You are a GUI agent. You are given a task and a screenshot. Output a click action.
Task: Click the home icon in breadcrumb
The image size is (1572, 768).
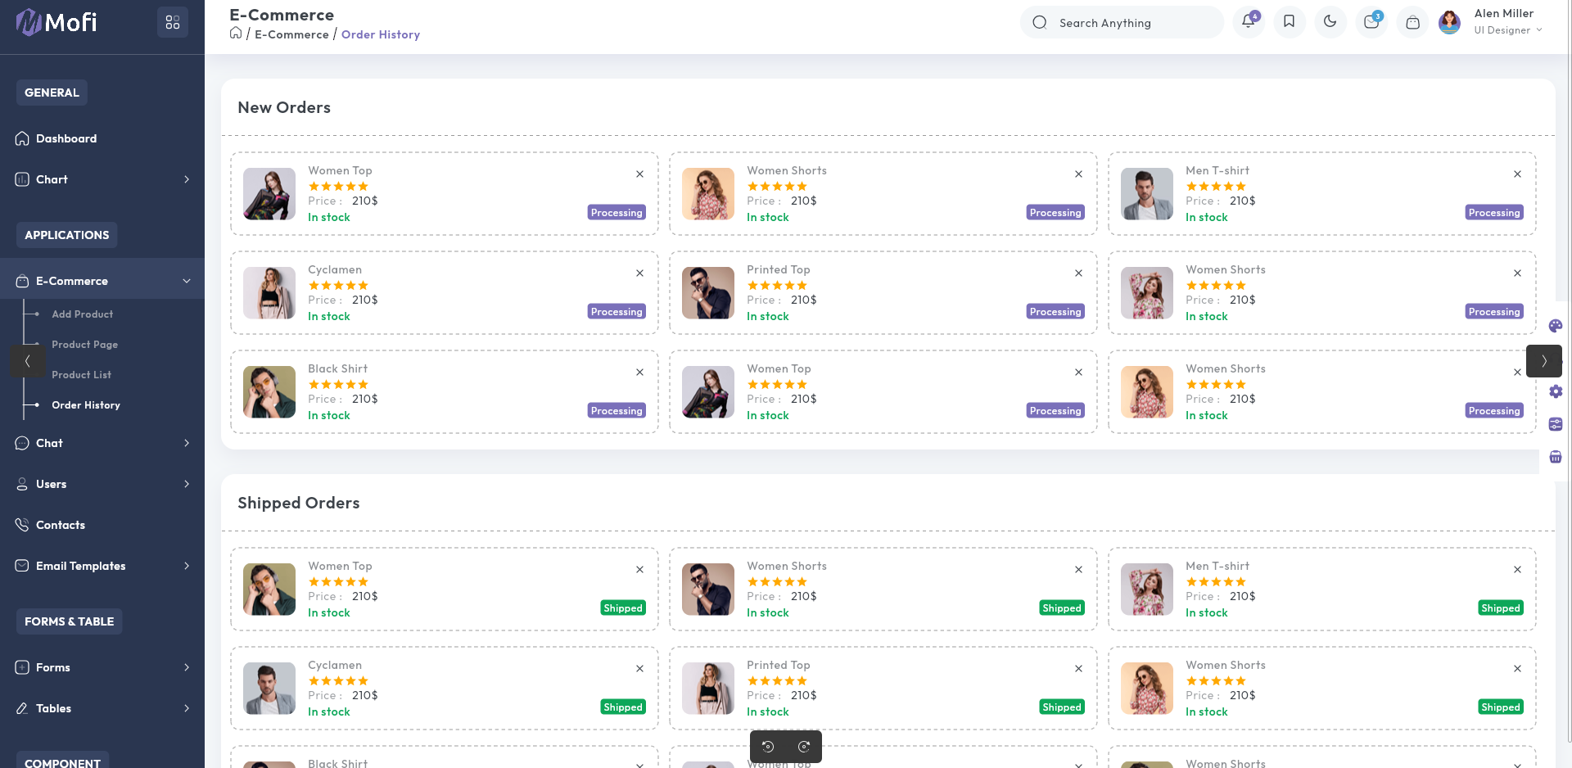point(236,34)
